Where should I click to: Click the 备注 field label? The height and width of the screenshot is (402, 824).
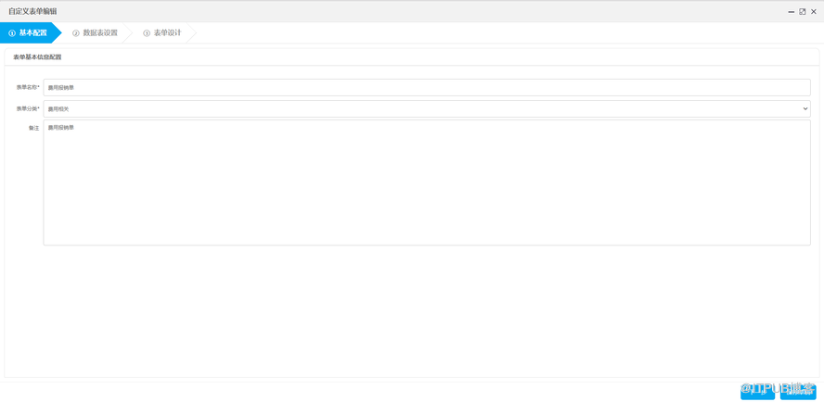tap(33, 128)
